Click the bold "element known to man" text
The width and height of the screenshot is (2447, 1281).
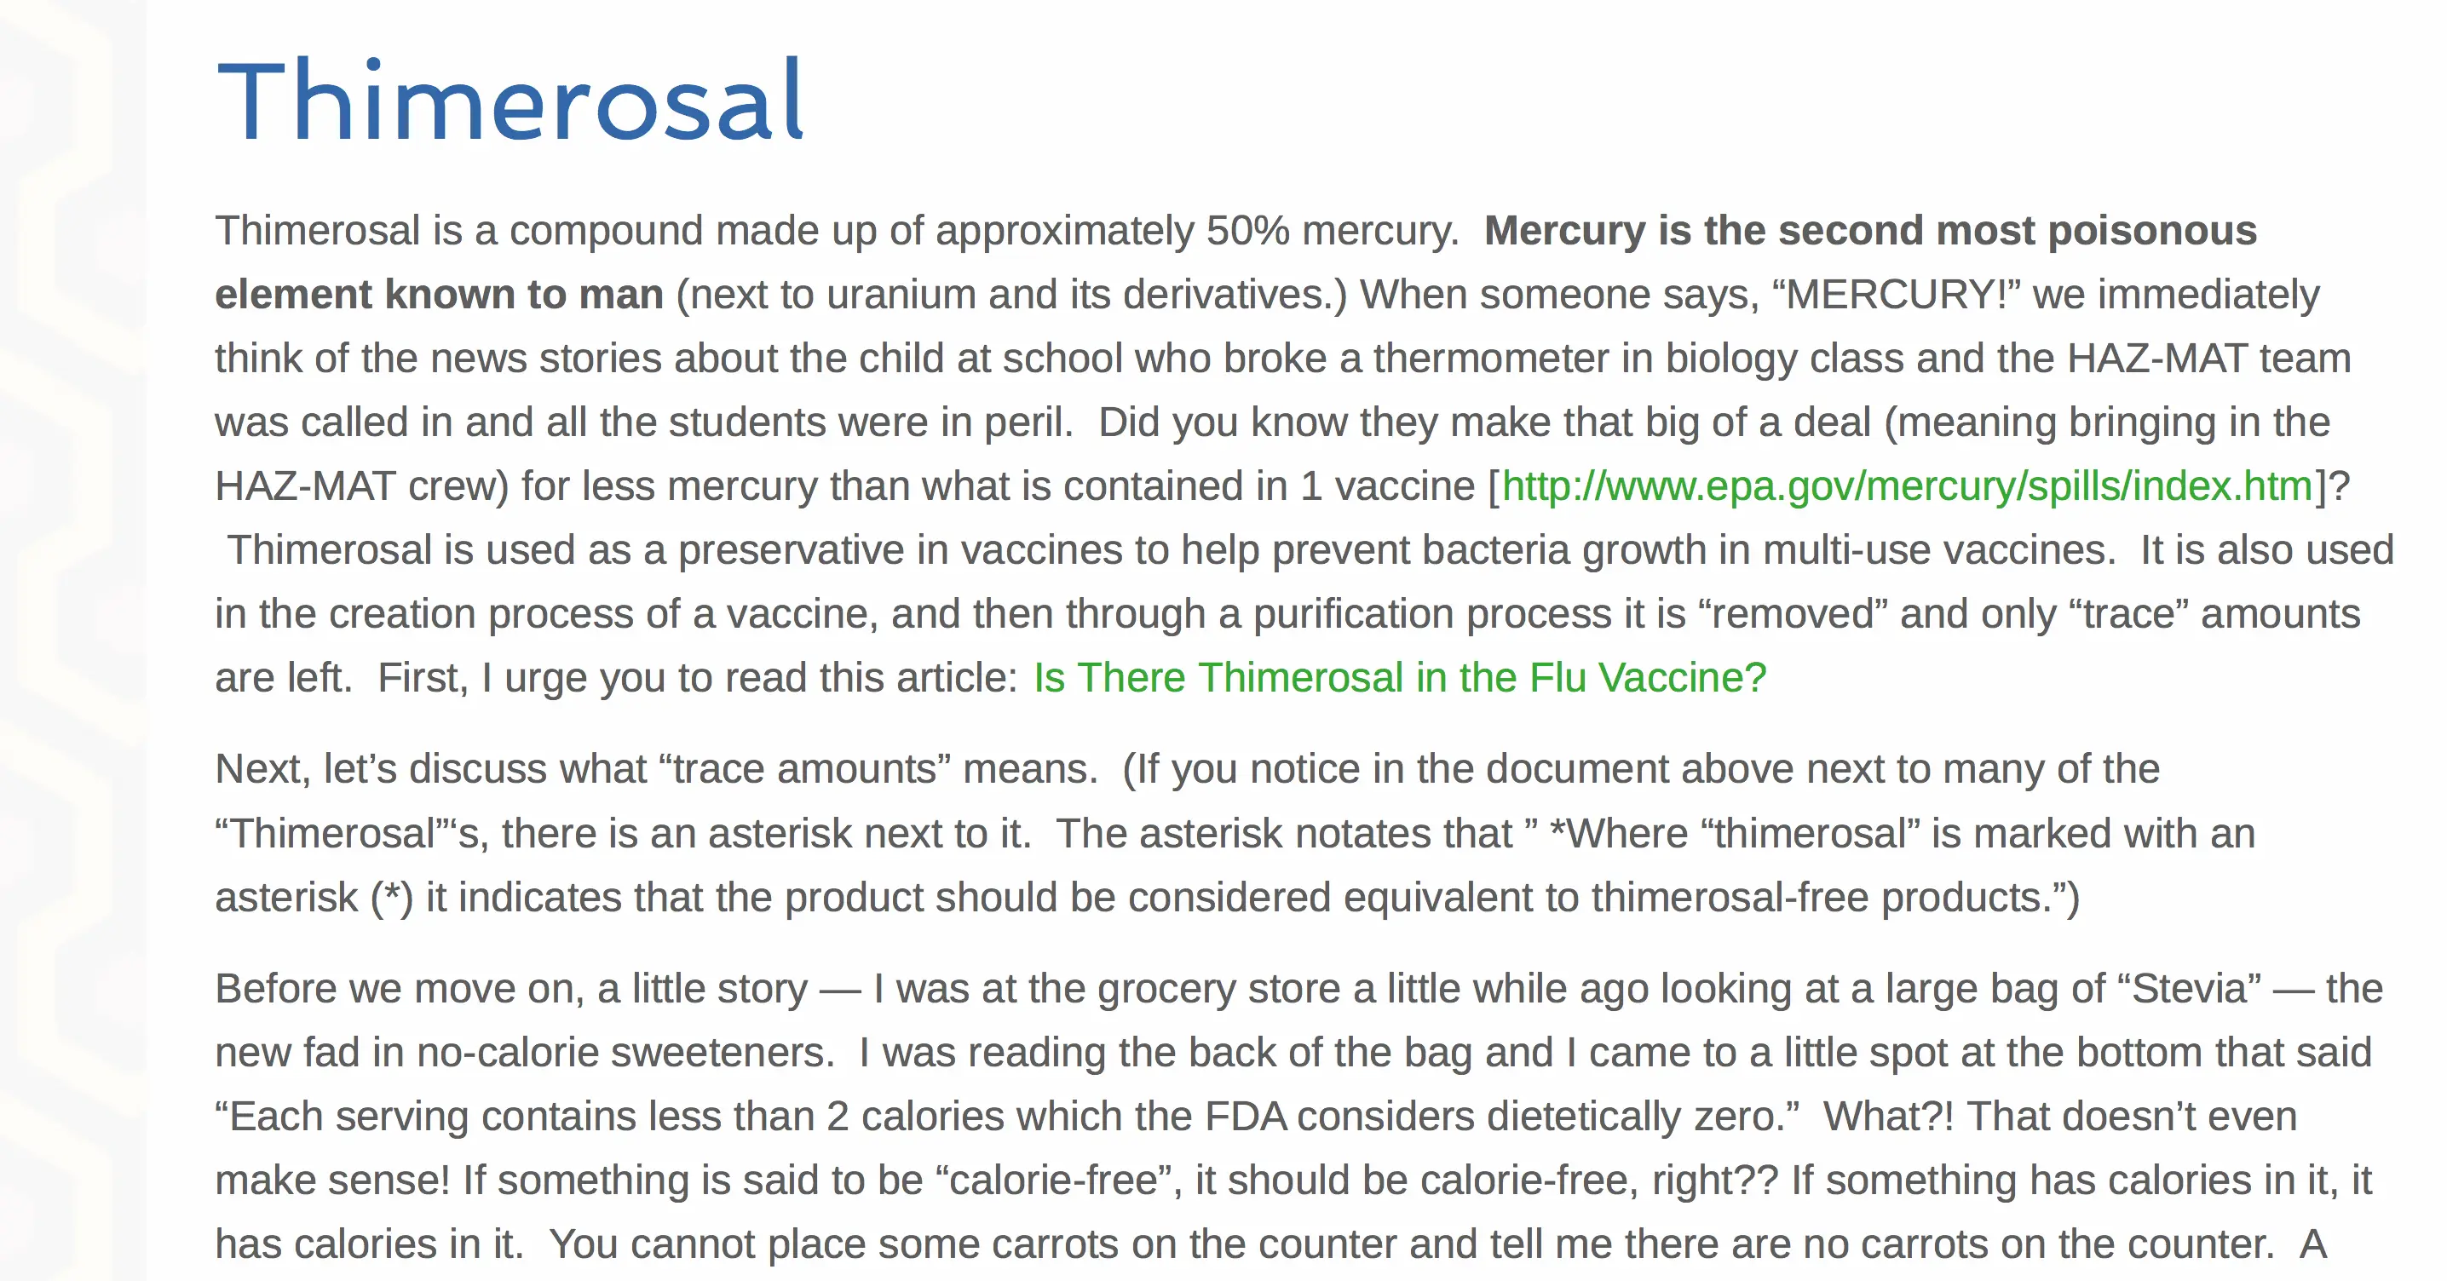click(439, 295)
